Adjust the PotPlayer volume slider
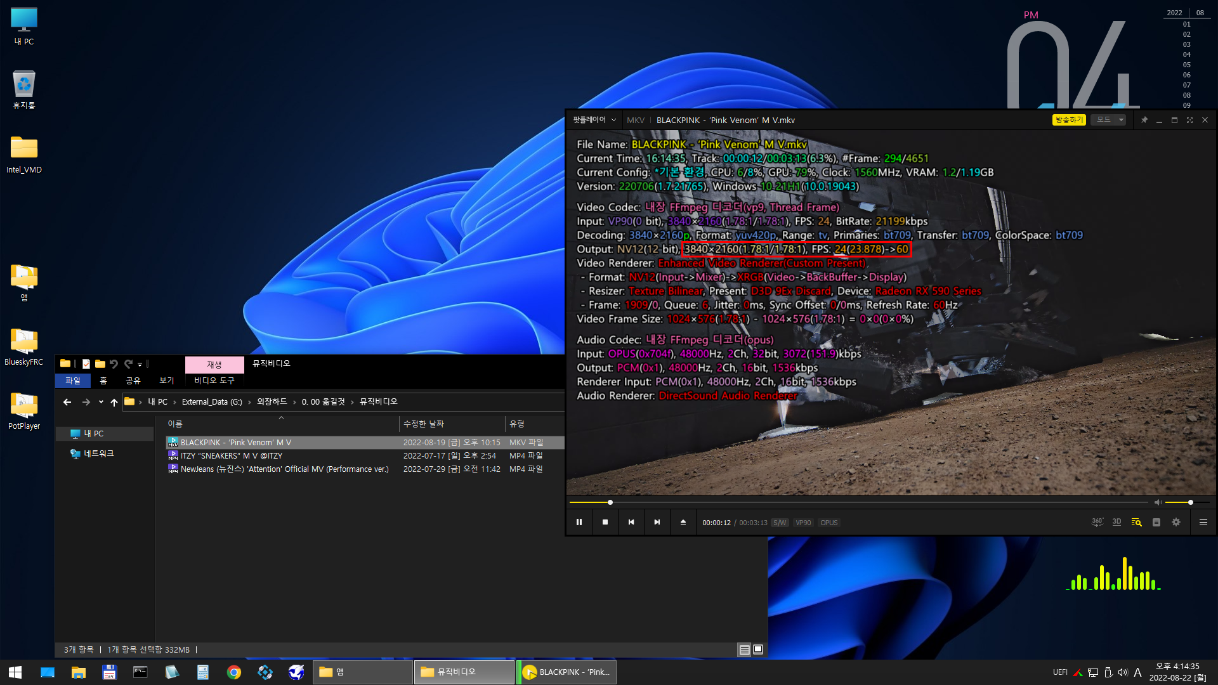The width and height of the screenshot is (1218, 685). pos(1187,502)
